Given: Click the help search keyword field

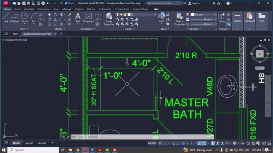Looking at the screenshot, I should (x=164, y=3).
